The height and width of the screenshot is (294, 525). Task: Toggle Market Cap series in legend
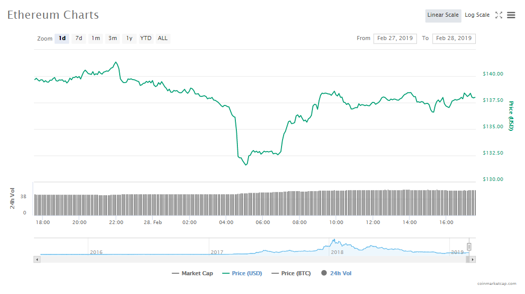[192, 273]
